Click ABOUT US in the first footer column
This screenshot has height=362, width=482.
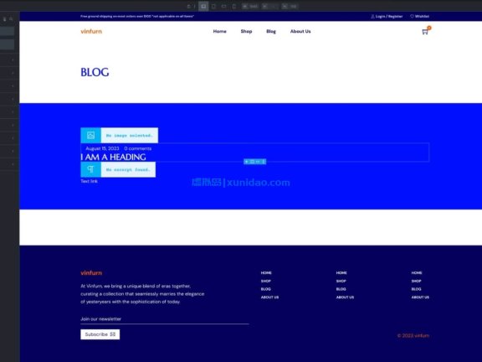click(269, 297)
